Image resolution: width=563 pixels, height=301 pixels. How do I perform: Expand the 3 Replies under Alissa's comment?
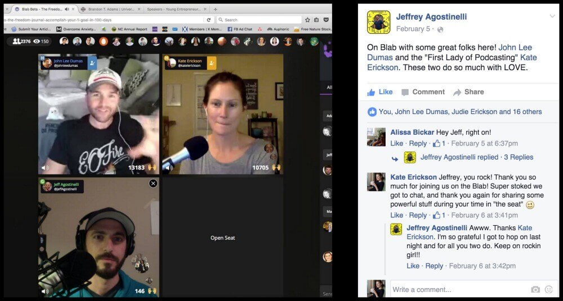(519, 157)
